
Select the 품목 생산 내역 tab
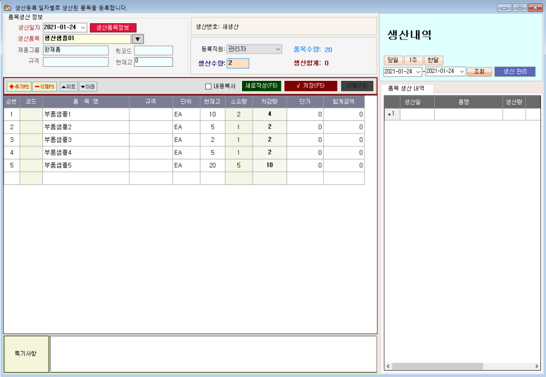[x=407, y=89]
